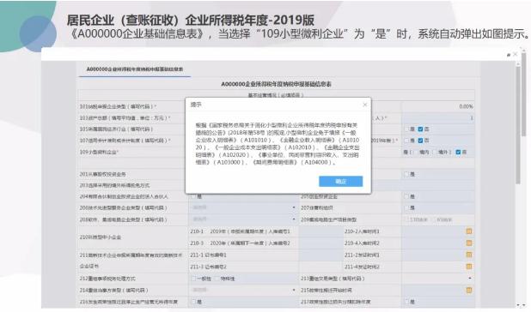The height and width of the screenshot is (312, 531).
Task: Click the 210-1 入库编号1 input field
Action: point(321,231)
